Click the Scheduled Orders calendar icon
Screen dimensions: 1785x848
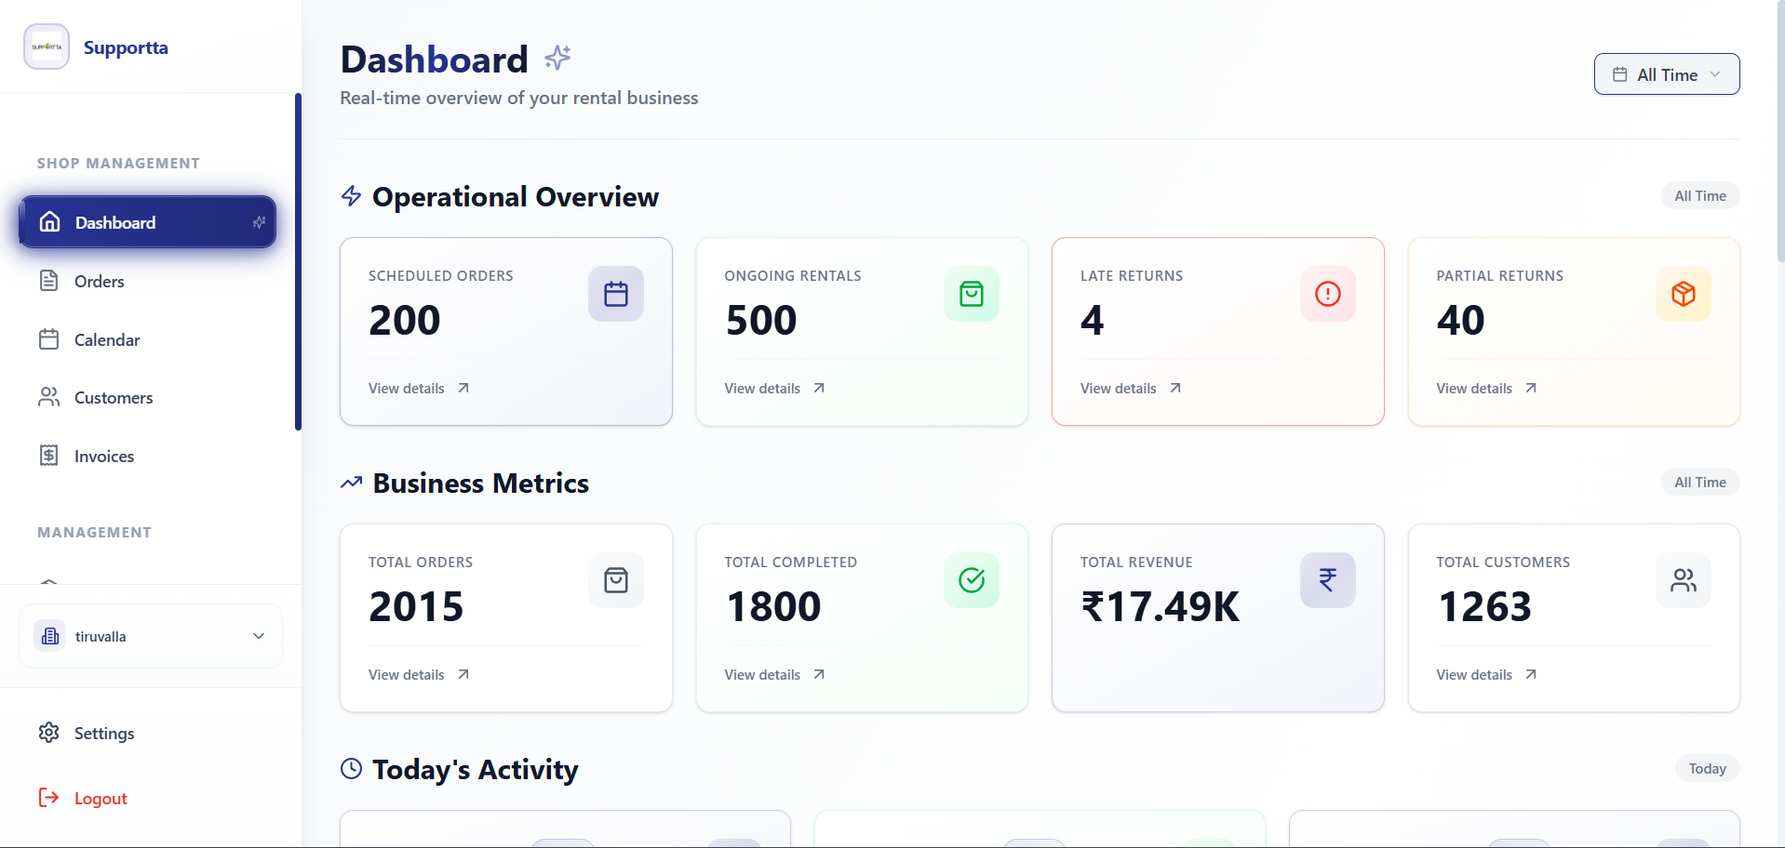pos(615,294)
